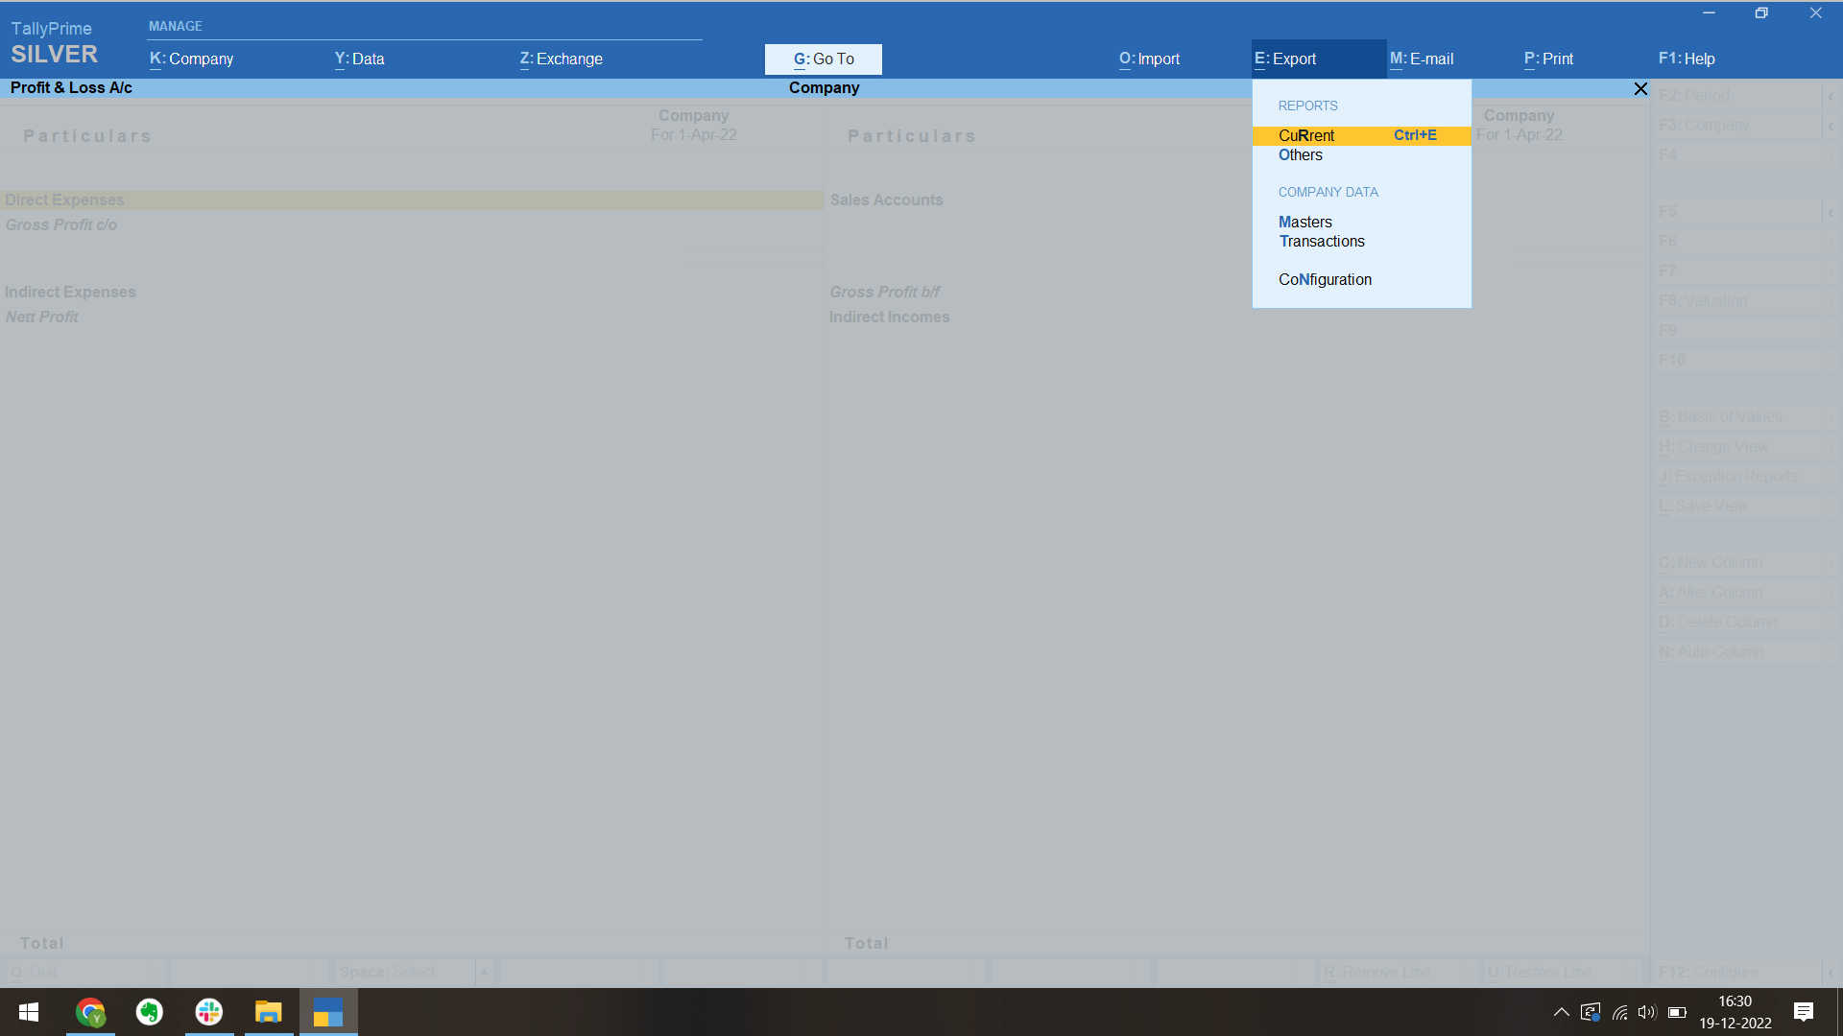Choose Transactions under Company Data
The width and height of the screenshot is (1843, 1036).
tap(1321, 241)
